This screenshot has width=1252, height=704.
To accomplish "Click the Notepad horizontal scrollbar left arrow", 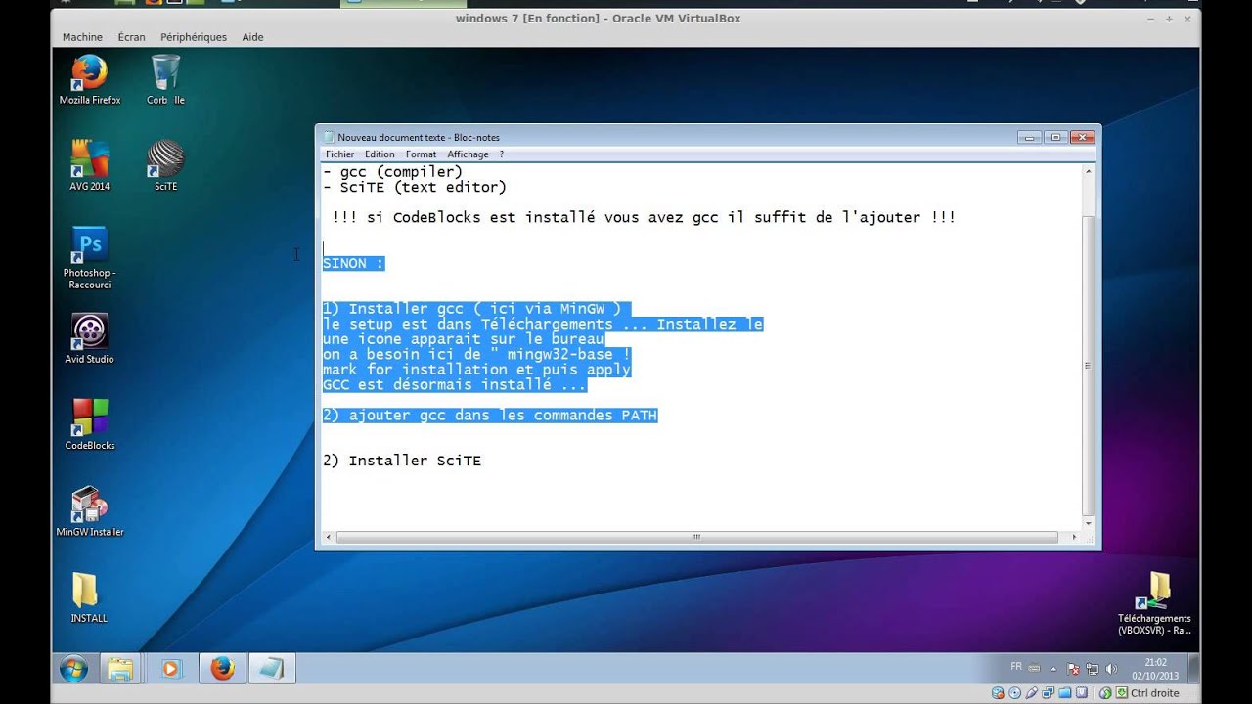I will 329,537.
